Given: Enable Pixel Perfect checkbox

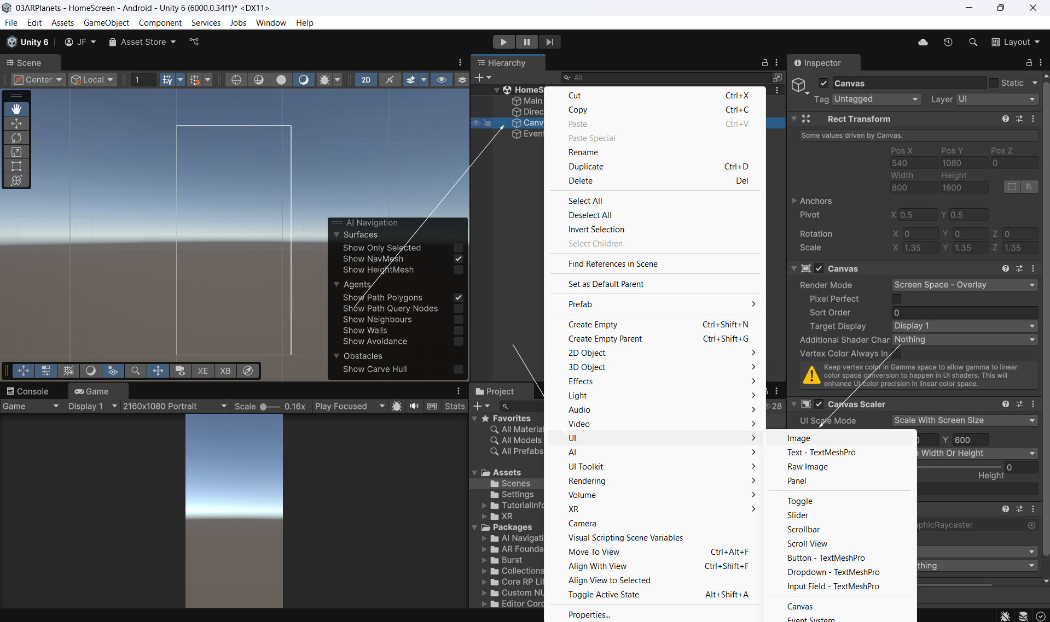Looking at the screenshot, I should tap(896, 299).
